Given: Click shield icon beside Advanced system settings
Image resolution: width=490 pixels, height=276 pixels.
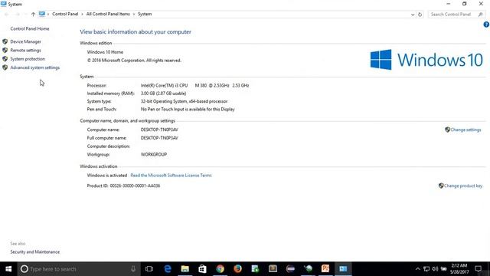Looking at the screenshot, I should pos(5,67).
